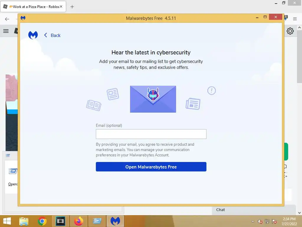The width and height of the screenshot is (302, 227).
Task: Click the Malwarebytes logo beside Back
Action: click(x=33, y=35)
